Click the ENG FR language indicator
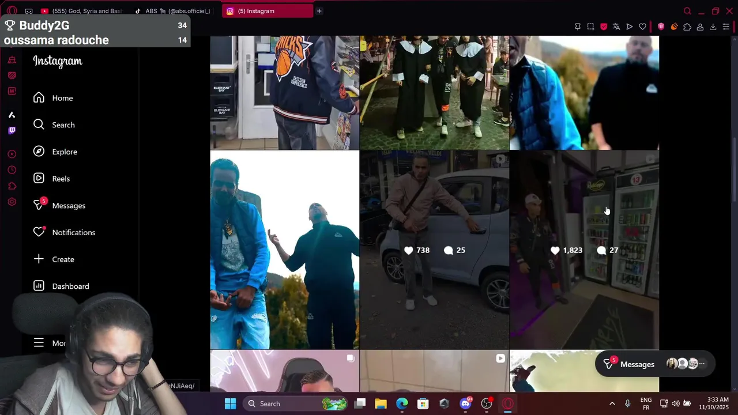This screenshot has width=738, height=415. 646,403
